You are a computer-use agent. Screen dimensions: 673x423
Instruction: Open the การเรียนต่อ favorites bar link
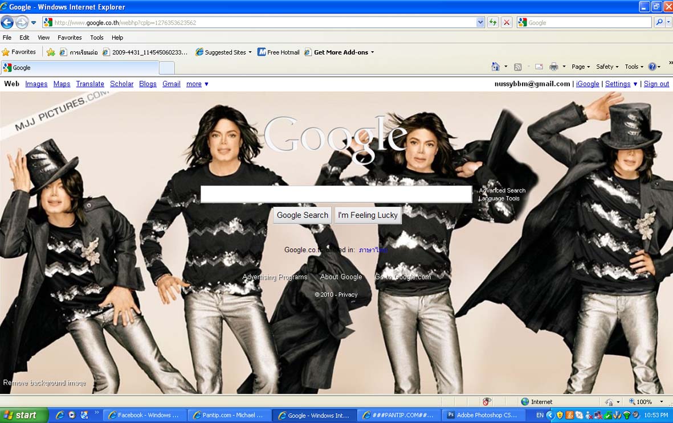(x=79, y=52)
